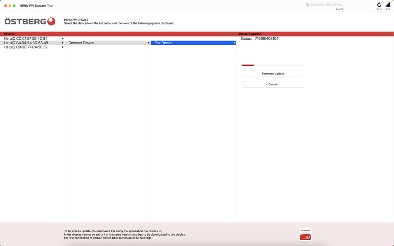Click the Sort signal bars icon
This screenshot has height=246, width=394.
pos(388,5)
